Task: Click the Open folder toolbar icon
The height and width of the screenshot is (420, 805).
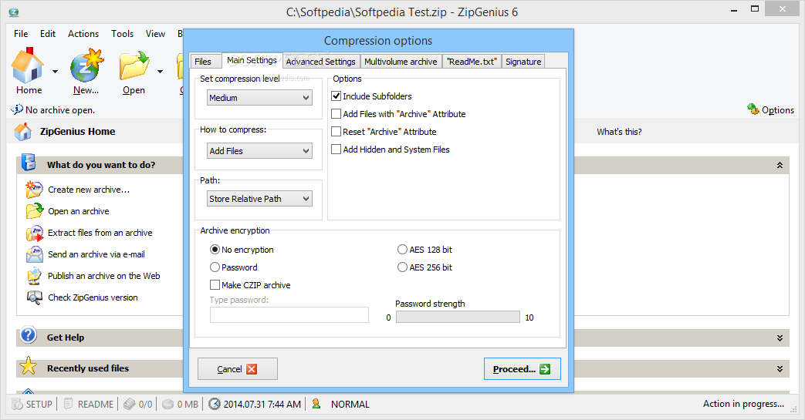Action: coord(134,66)
